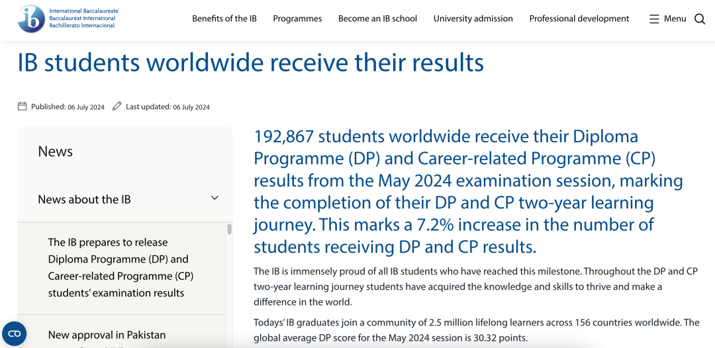
Task: Click the 192,867 students intro paragraph
Action: click(468, 191)
